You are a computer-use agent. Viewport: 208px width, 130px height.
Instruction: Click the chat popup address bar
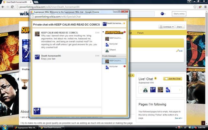point(79,17)
